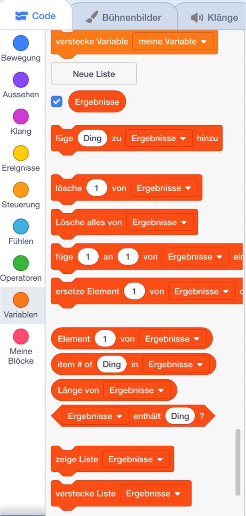Open the light blue Fühlen category
The width and height of the screenshot is (246, 516).
click(x=21, y=227)
